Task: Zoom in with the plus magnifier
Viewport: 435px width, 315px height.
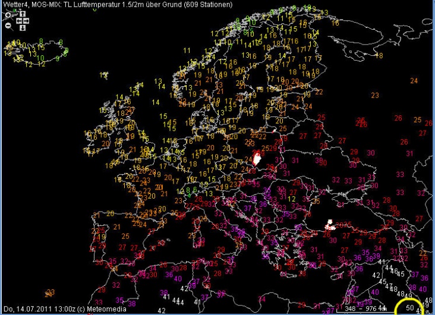Action: (8, 15)
